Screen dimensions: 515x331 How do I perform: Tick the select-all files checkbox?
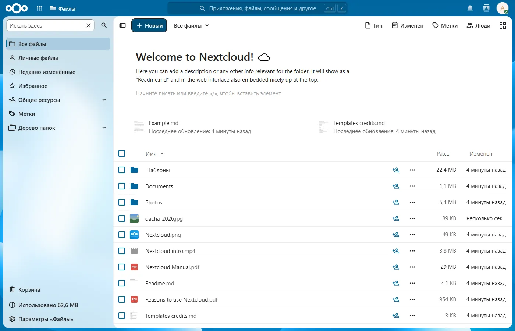[122, 153]
